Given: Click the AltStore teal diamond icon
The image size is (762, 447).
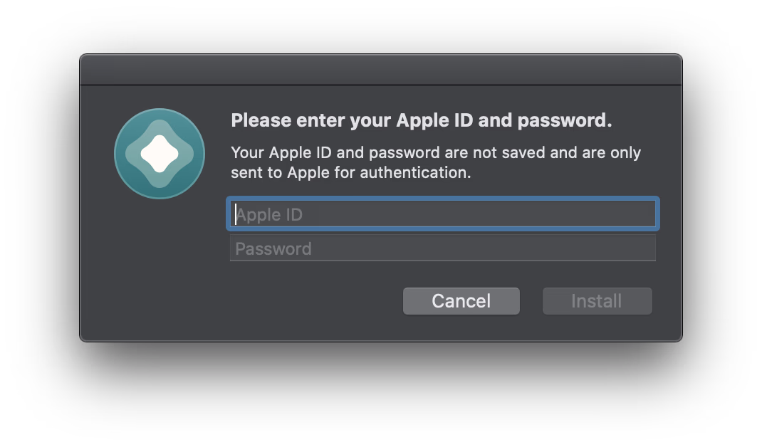Looking at the screenshot, I should pos(160,154).
